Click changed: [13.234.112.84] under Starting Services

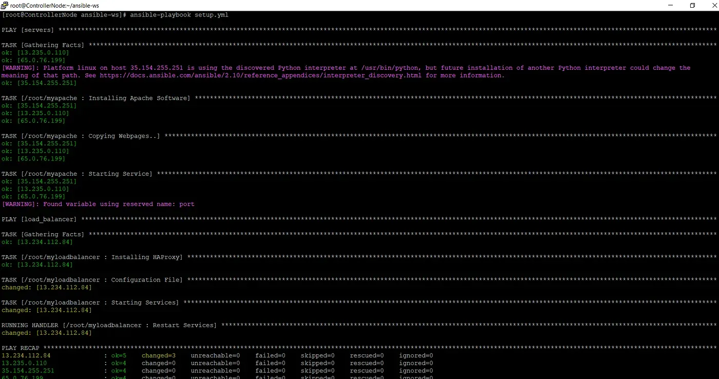point(47,310)
